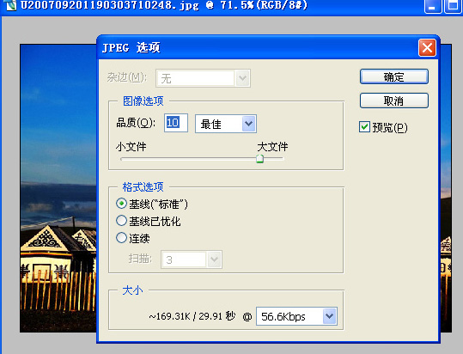This screenshot has width=463, height=354.
Task: Open the 最佳 quality preset dropdown
Action: tap(226, 124)
